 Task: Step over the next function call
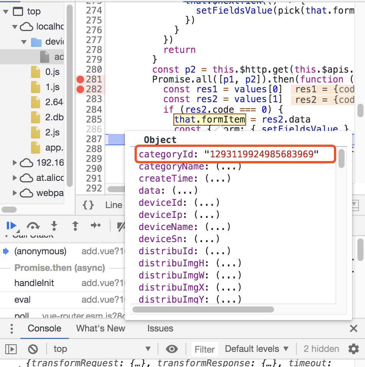[33, 225]
